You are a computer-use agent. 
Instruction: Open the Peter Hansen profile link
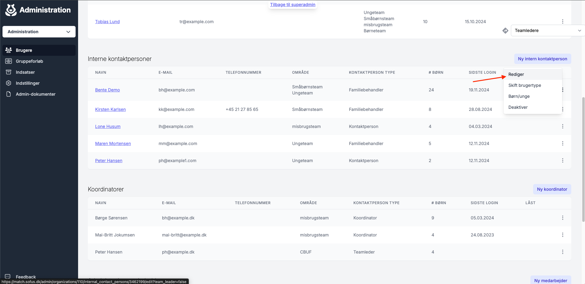[109, 161]
